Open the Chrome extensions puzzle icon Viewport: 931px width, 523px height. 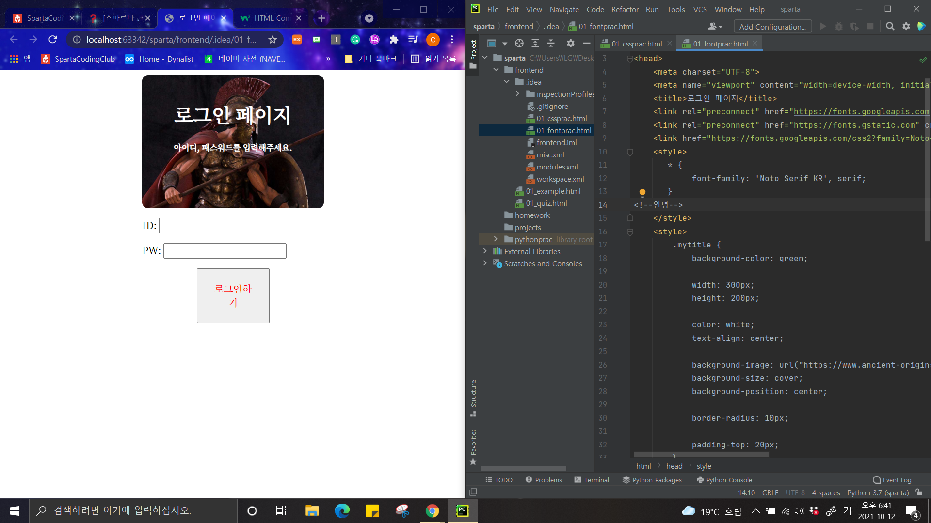[394, 40]
